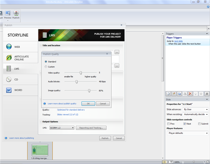Uncheck the Next navigation checkbox
The width and height of the screenshot is (210, 164).
184,124
